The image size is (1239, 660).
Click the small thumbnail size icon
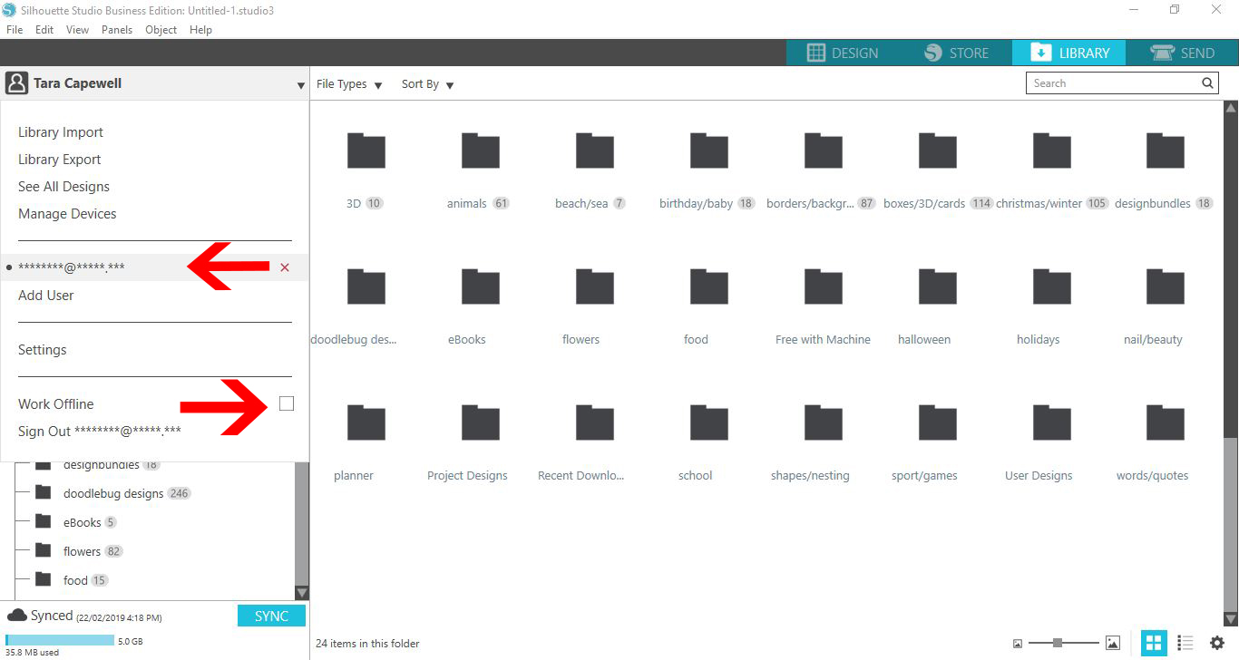click(x=1018, y=644)
